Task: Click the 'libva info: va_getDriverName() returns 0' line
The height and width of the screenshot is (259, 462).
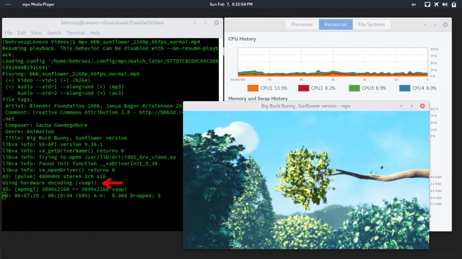Action: click(63, 151)
